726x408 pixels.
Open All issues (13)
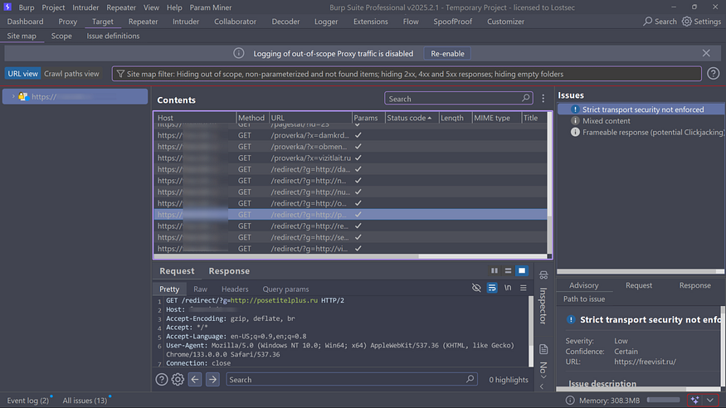85,401
